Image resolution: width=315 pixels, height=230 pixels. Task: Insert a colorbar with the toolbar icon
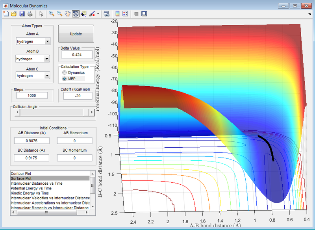(117, 14)
